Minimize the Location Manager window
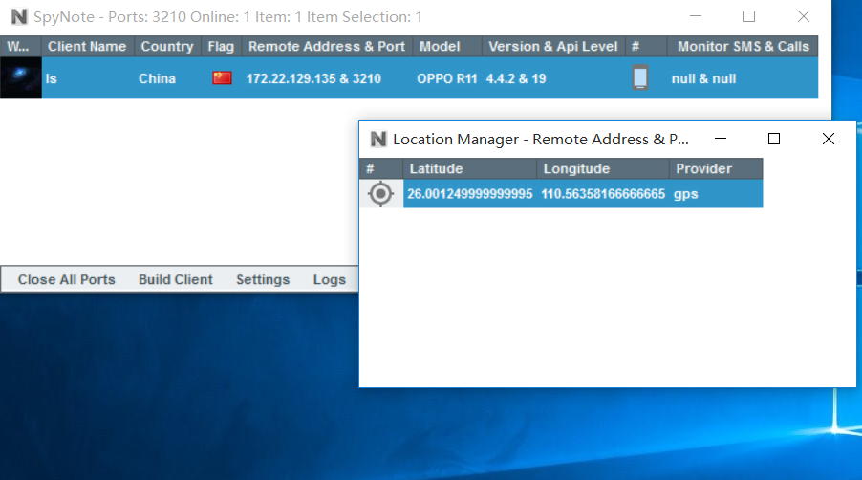Image resolution: width=862 pixels, height=480 pixels. 721,139
